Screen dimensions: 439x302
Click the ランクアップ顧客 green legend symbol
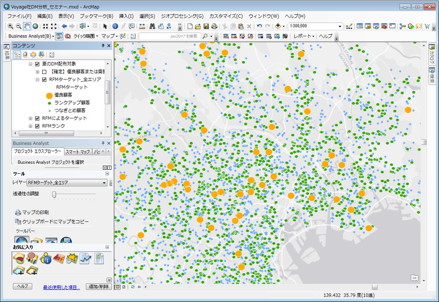tap(49, 103)
